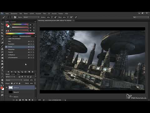Delete layer comp with trash icon
The width and height of the screenshot is (150, 113).
(32, 72)
